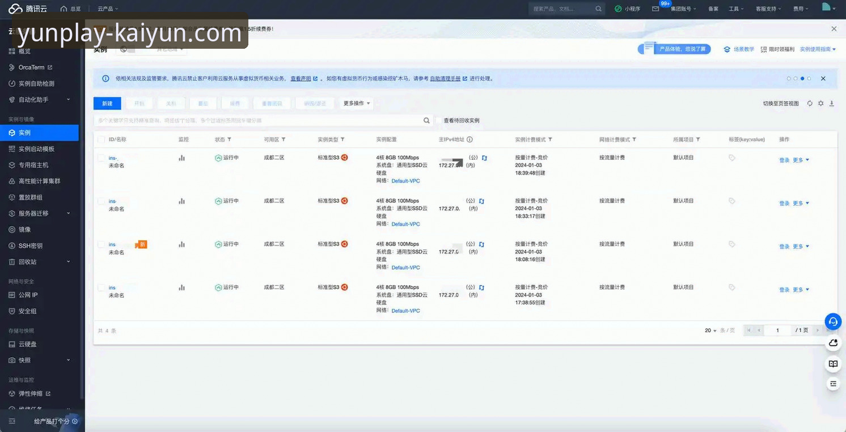
Task: Click the refresh icon above the instance table
Action: (x=810, y=104)
